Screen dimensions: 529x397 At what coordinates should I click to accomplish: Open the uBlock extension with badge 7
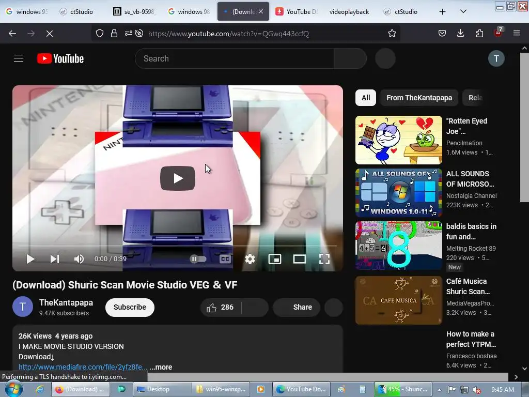[x=498, y=33]
